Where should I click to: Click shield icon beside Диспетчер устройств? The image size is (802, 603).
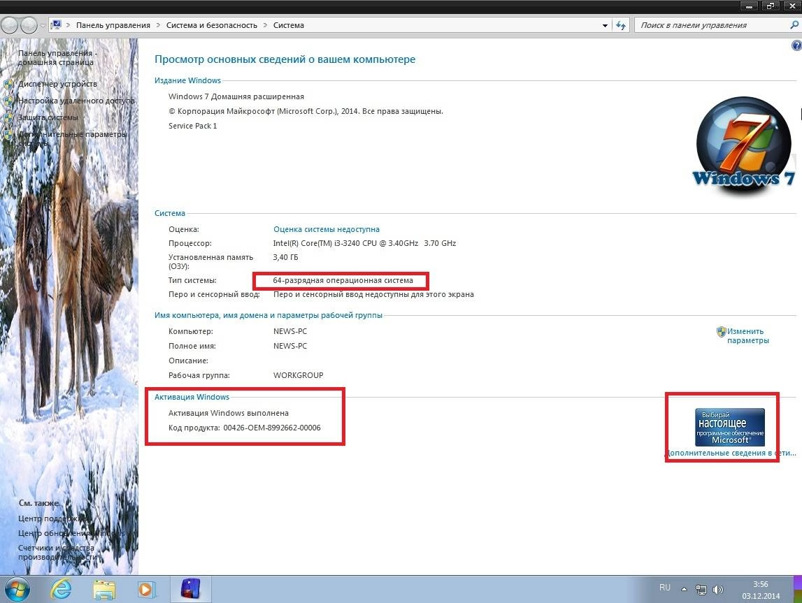click(x=8, y=85)
